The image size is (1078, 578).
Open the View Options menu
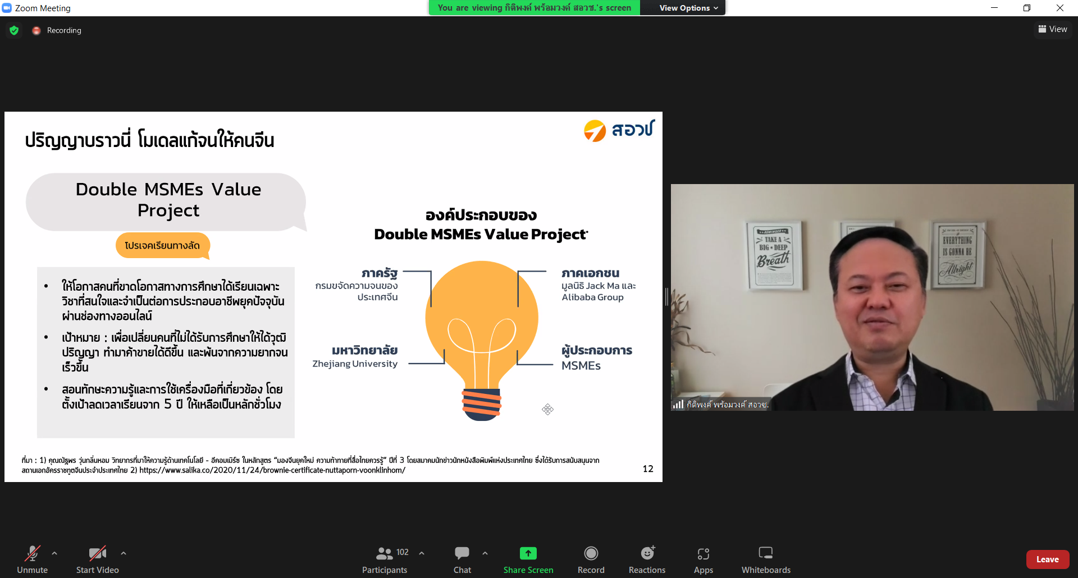click(688, 8)
